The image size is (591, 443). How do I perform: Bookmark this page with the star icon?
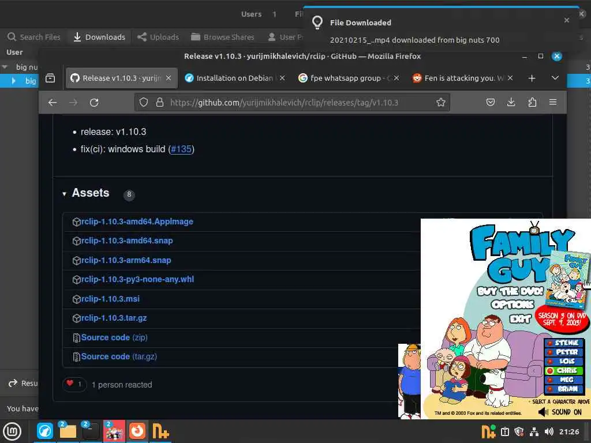click(440, 103)
